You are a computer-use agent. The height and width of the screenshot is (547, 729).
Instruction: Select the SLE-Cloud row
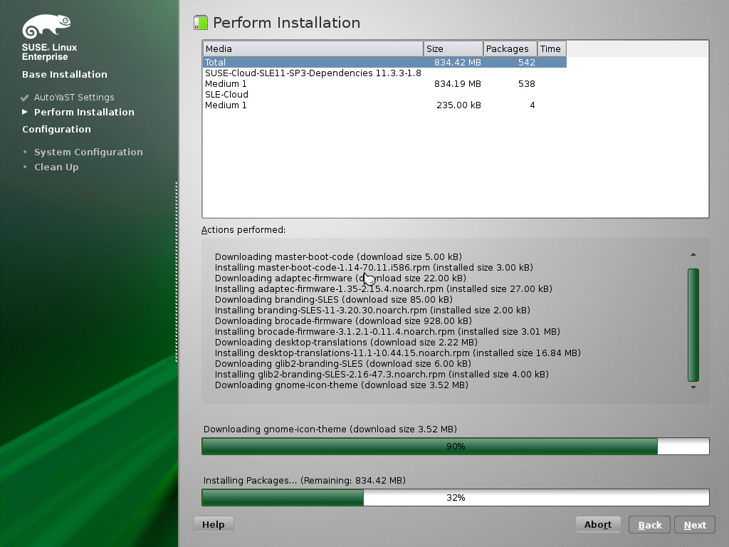[384, 95]
